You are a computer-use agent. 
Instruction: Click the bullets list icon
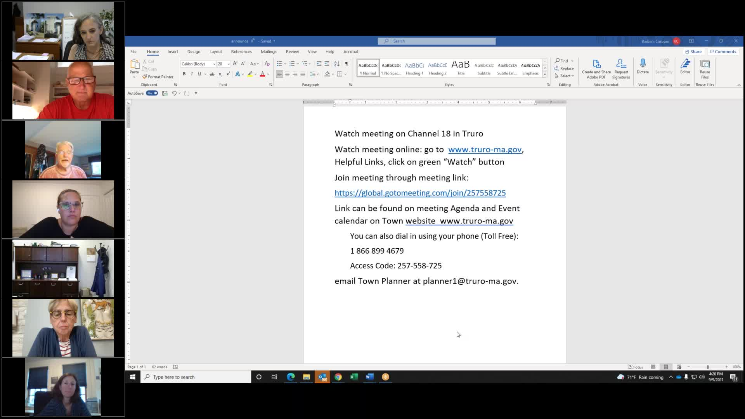point(279,64)
